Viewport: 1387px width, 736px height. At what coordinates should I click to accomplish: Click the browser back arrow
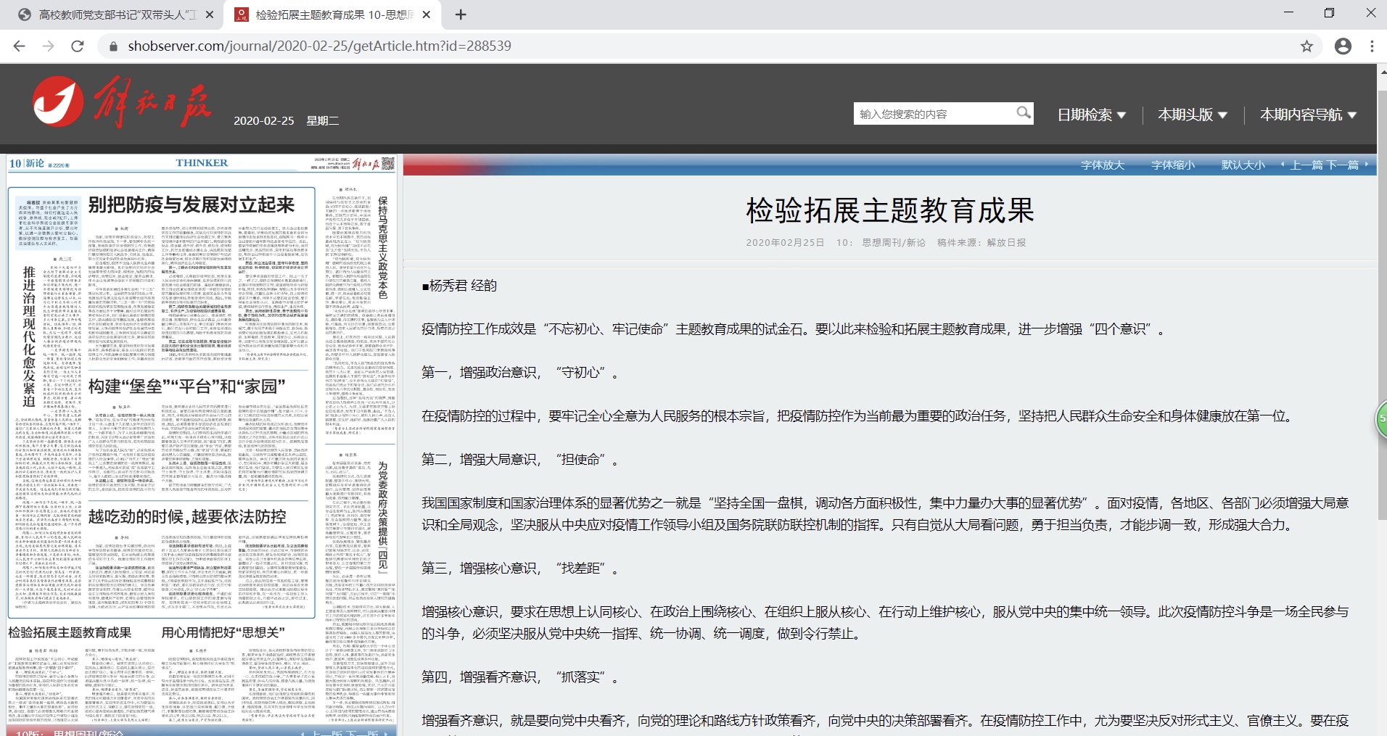coord(20,46)
